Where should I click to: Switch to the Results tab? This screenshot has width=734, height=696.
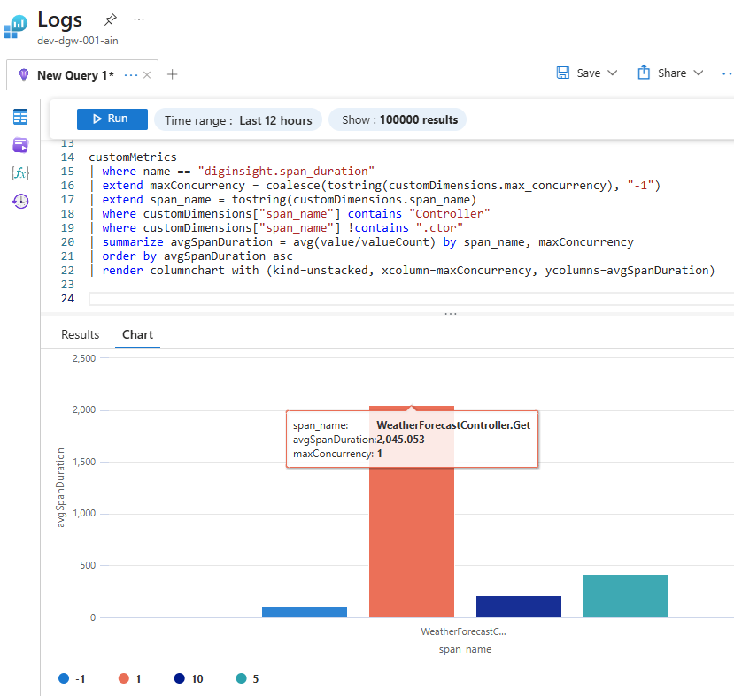pyautogui.click(x=80, y=334)
